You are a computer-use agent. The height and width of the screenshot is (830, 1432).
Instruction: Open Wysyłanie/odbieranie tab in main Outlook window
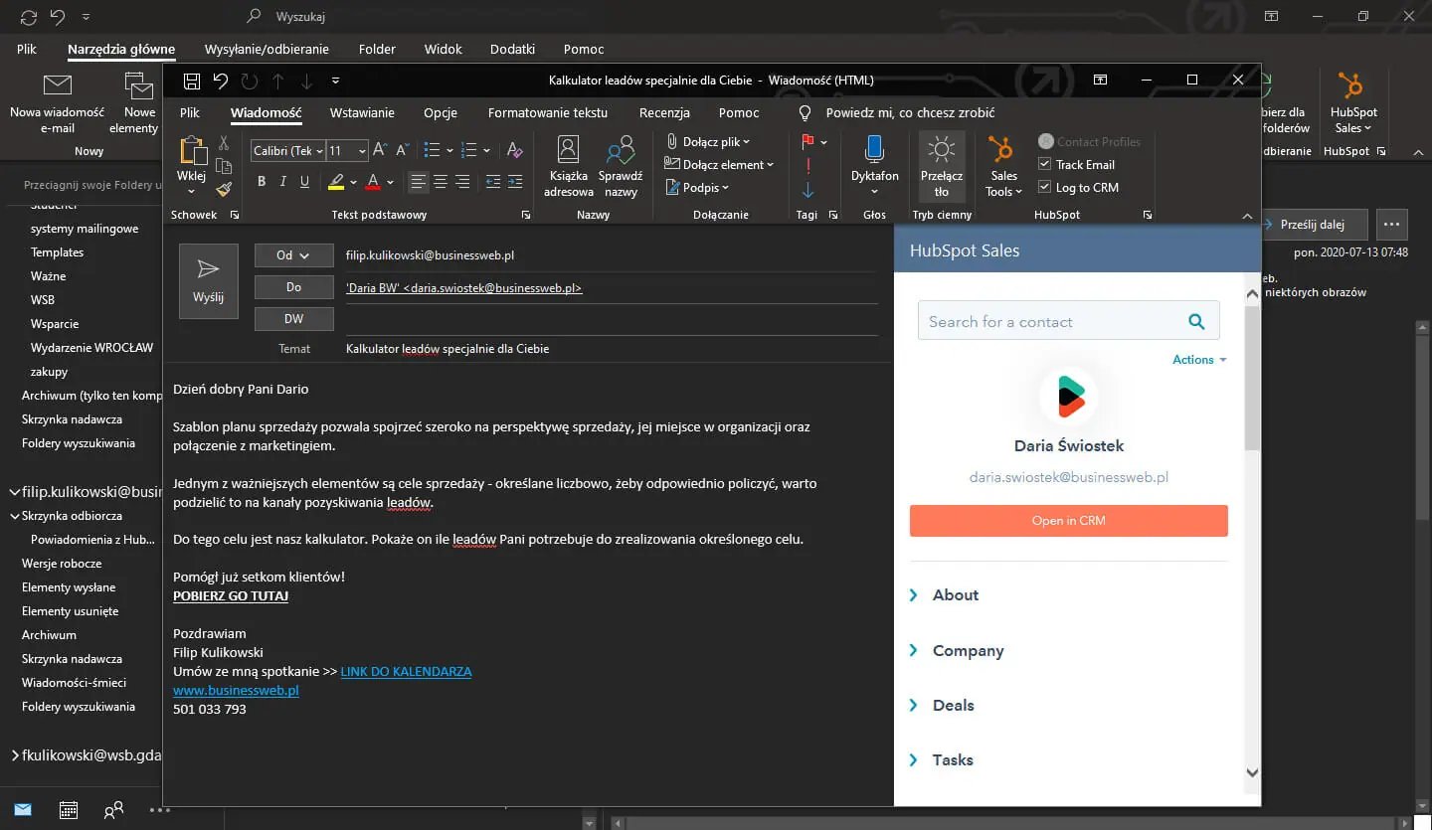pyautogui.click(x=267, y=49)
